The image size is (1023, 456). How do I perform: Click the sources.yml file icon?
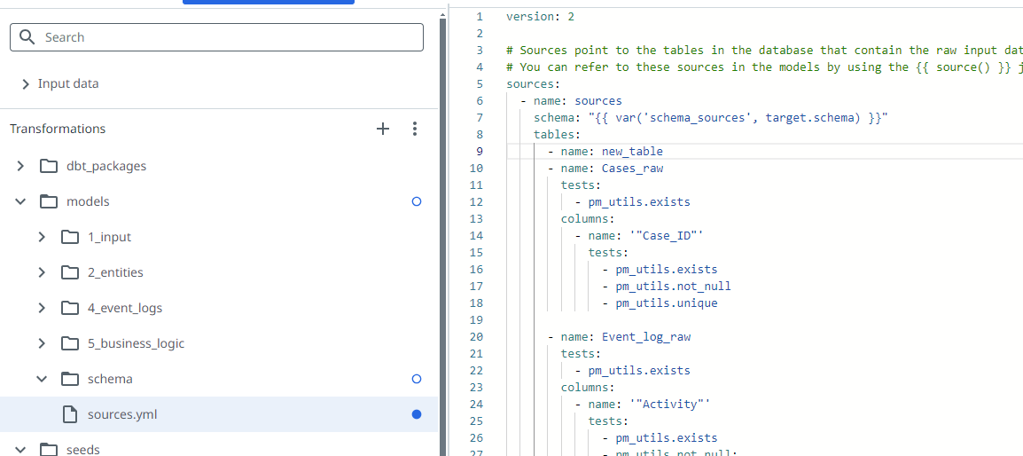click(70, 414)
